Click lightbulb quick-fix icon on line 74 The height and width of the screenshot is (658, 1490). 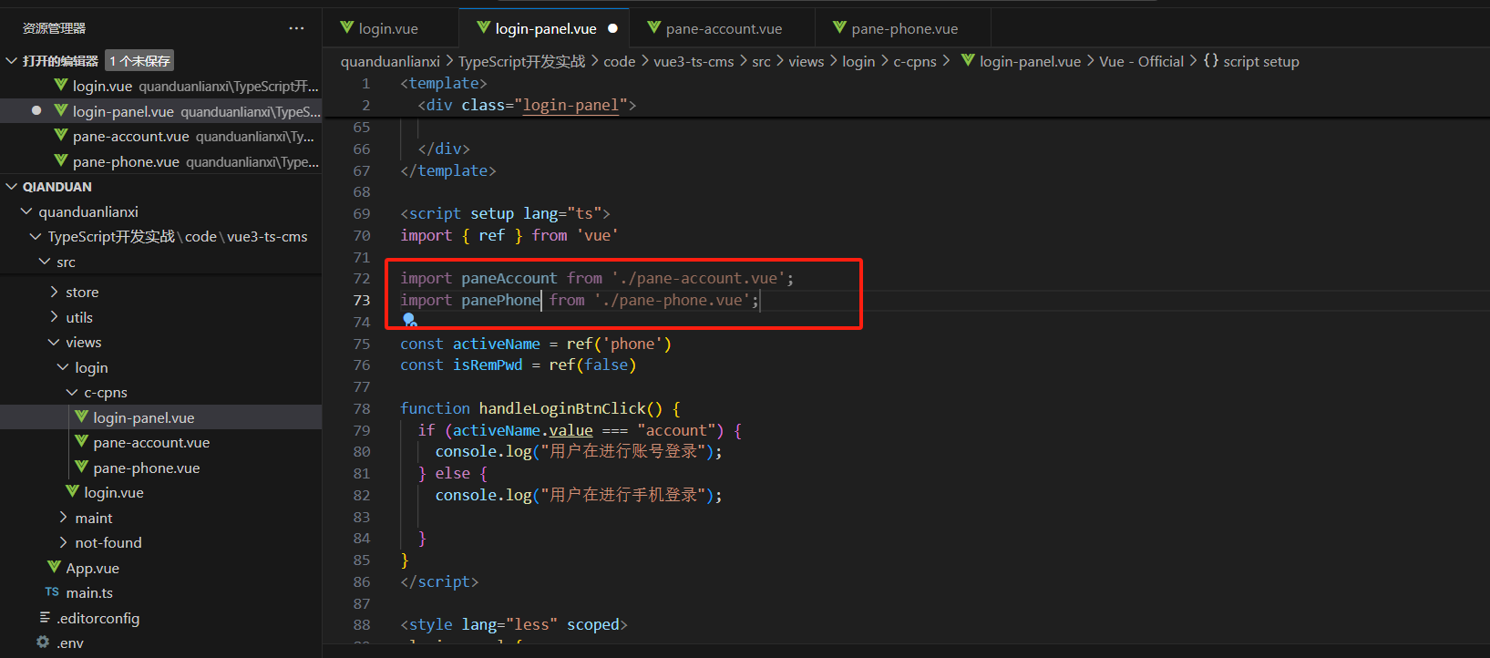click(x=409, y=320)
